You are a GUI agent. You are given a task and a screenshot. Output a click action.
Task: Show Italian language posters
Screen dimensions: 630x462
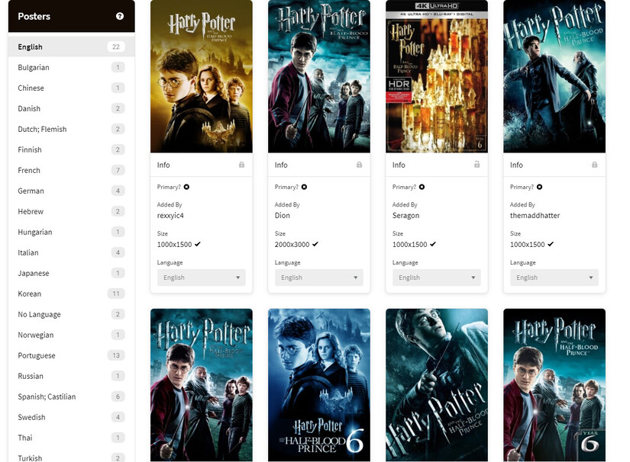click(x=72, y=252)
